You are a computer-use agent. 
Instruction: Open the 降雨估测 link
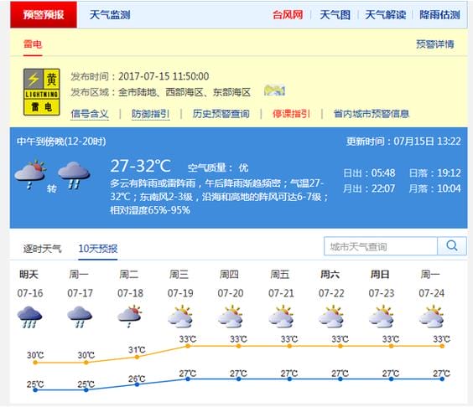[x=439, y=14]
